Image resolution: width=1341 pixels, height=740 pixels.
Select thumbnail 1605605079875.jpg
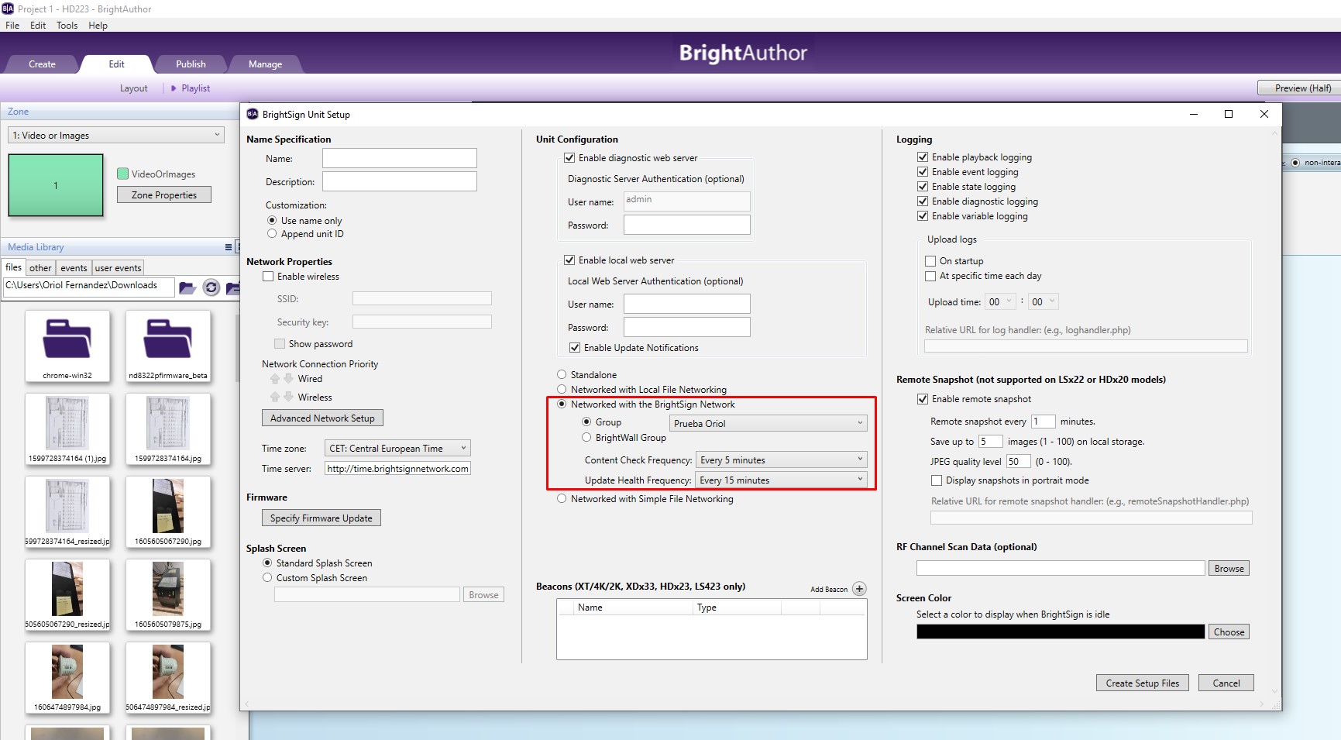(168, 594)
